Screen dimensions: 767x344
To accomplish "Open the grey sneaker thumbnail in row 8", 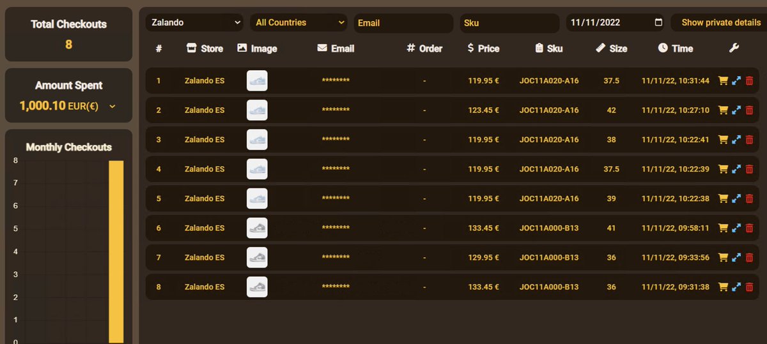I will [257, 287].
